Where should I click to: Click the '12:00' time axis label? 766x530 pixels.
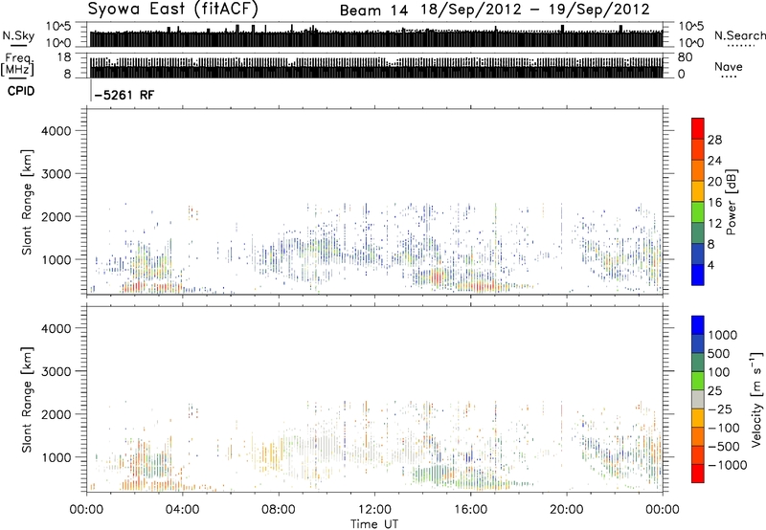(x=374, y=509)
